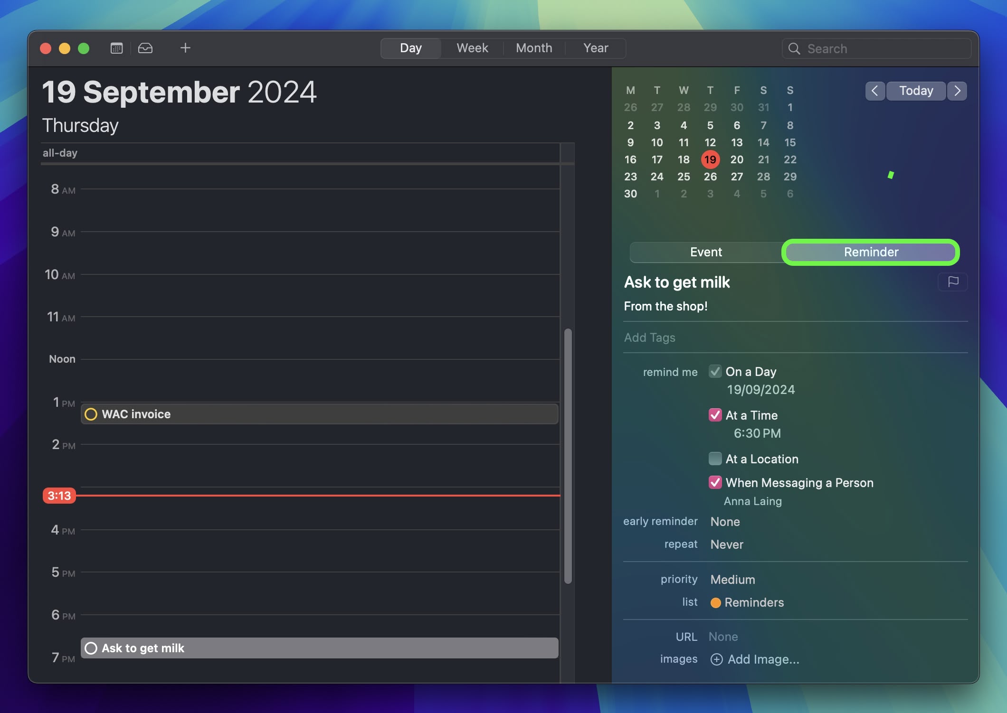The width and height of the screenshot is (1007, 713).
Task: Click the calendar grid view icon
Action: (115, 48)
